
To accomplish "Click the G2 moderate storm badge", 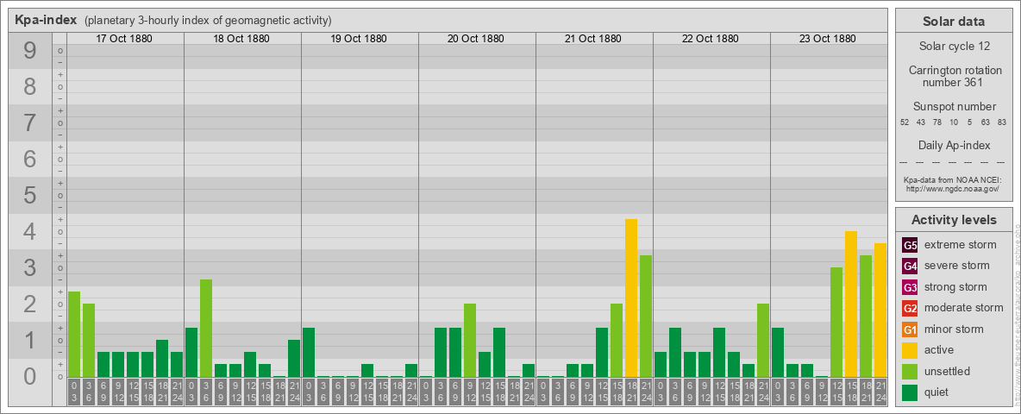I will [x=910, y=308].
